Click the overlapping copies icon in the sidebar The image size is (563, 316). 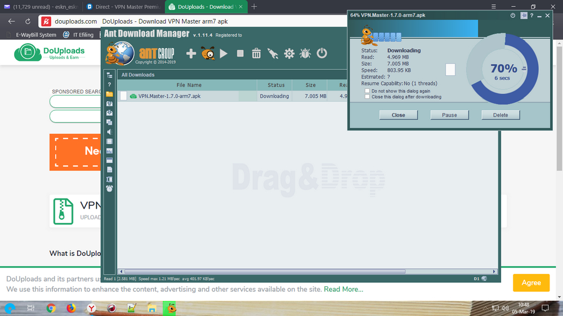(x=110, y=123)
